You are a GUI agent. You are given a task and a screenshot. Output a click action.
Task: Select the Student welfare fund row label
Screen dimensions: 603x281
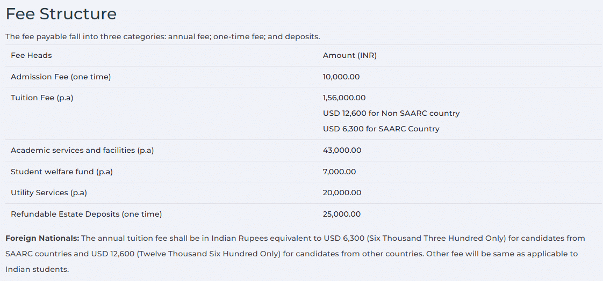62,172
